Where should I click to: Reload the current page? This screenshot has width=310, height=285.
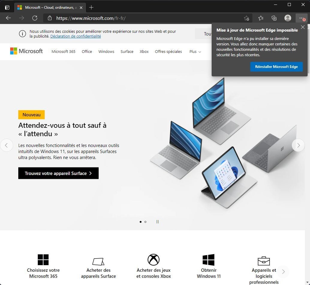(x=35, y=18)
